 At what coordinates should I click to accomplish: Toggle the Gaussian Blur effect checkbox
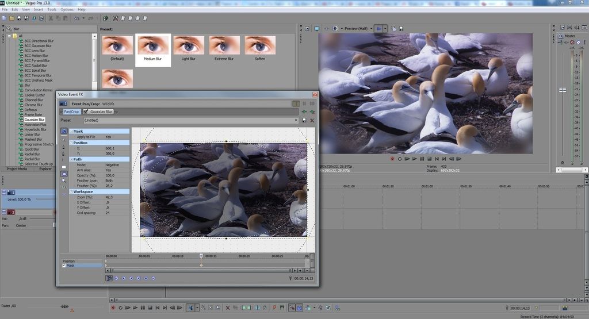(86, 112)
